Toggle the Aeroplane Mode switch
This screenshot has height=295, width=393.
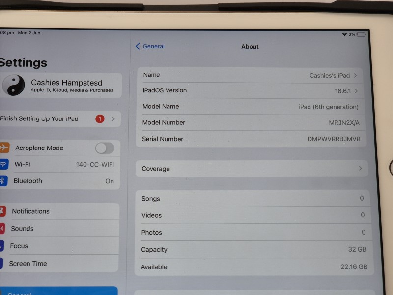tap(105, 148)
